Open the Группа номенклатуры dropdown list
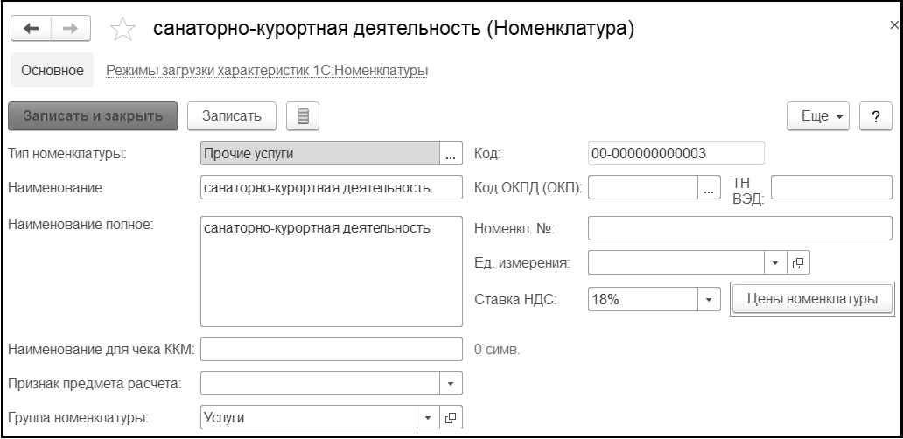The image size is (903, 439). 429,417
